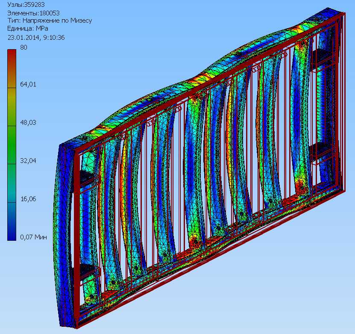Click the stress color bar legend
Screen dimensions: 355x334
click(x=12, y=145)
